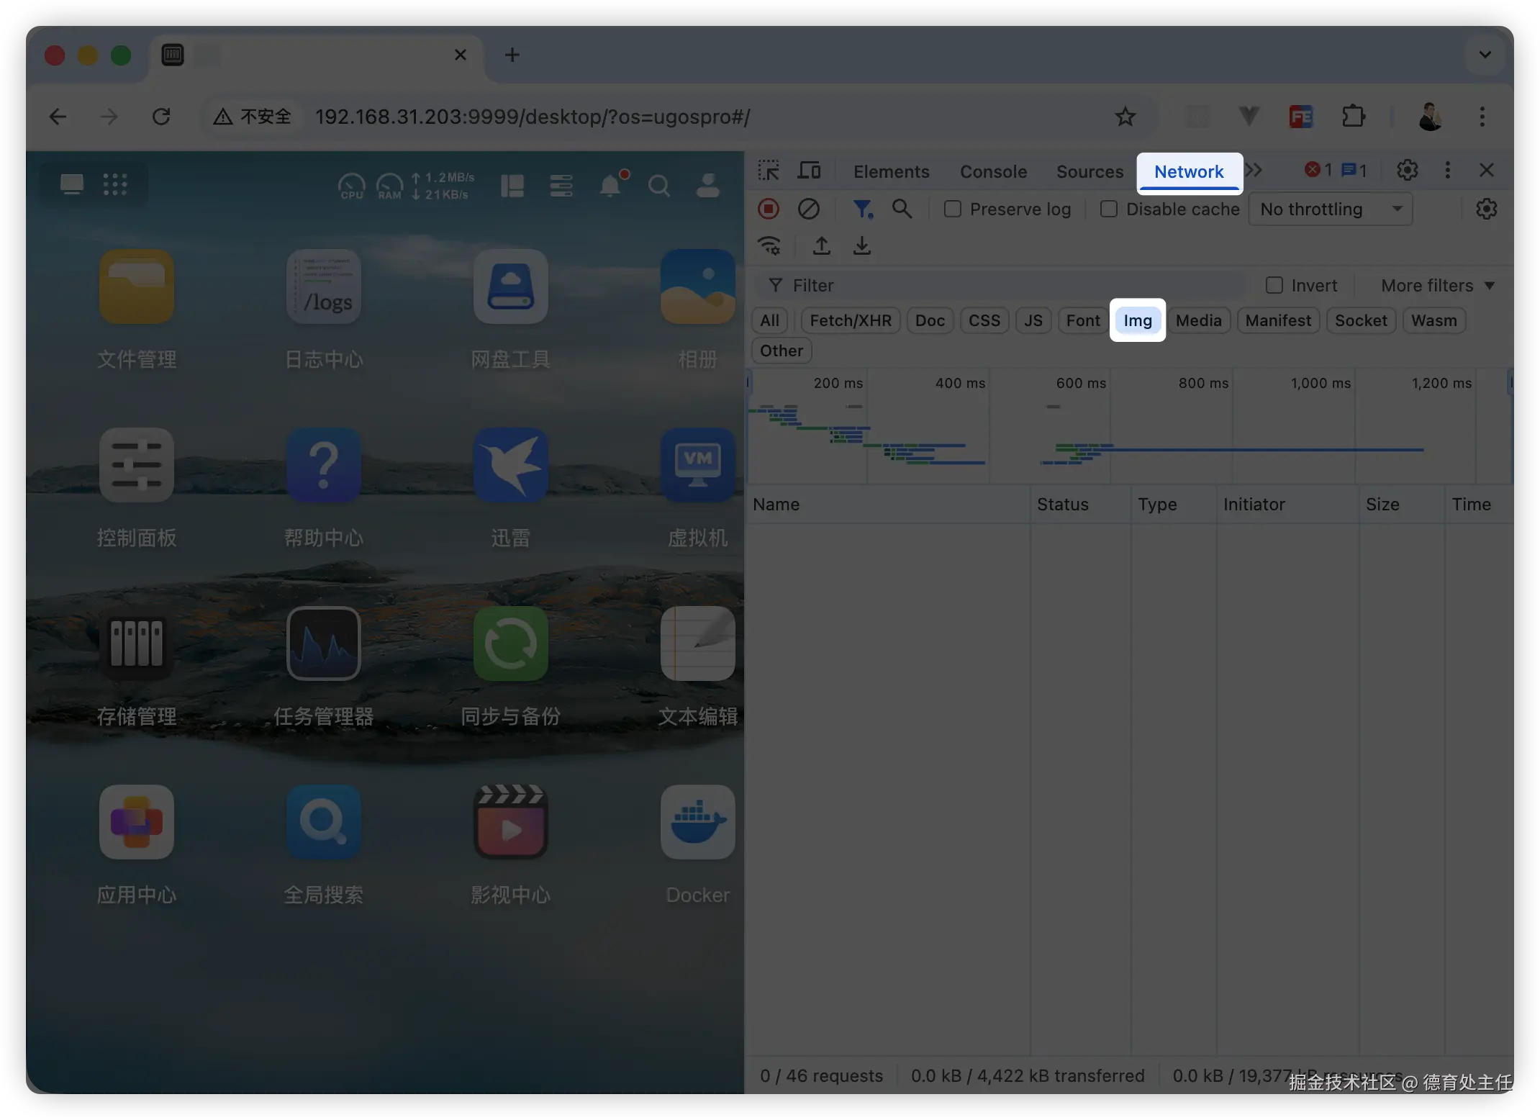Open the notifications bell icon
Image resolution: width=1540 pixels, height=1120 pixels.
click(610, 186)
